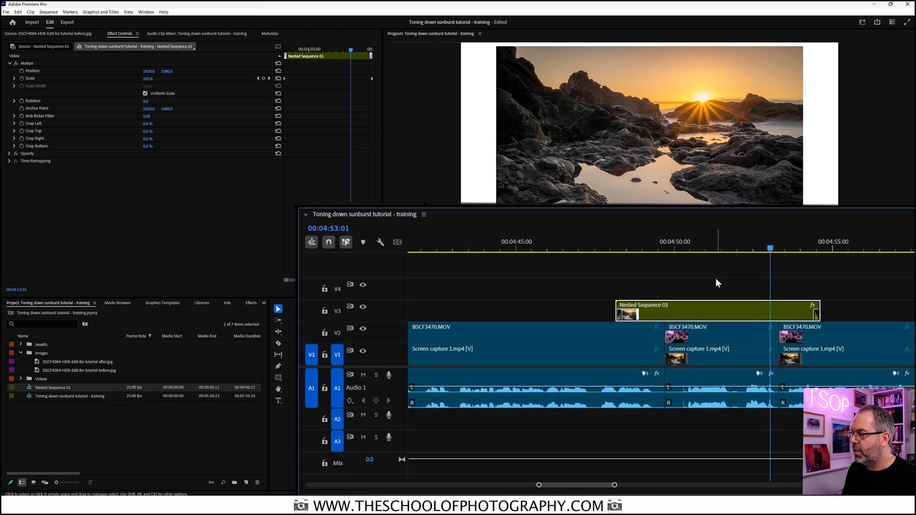
Task: Click the reset button next to Rotation
Action: (278, 100)
